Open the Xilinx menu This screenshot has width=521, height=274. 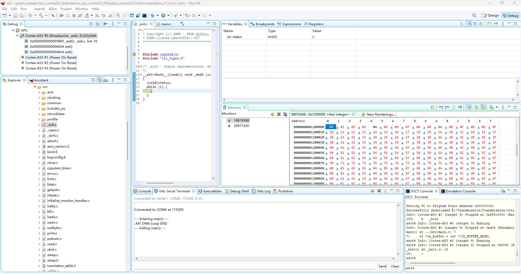pos(53,9)
